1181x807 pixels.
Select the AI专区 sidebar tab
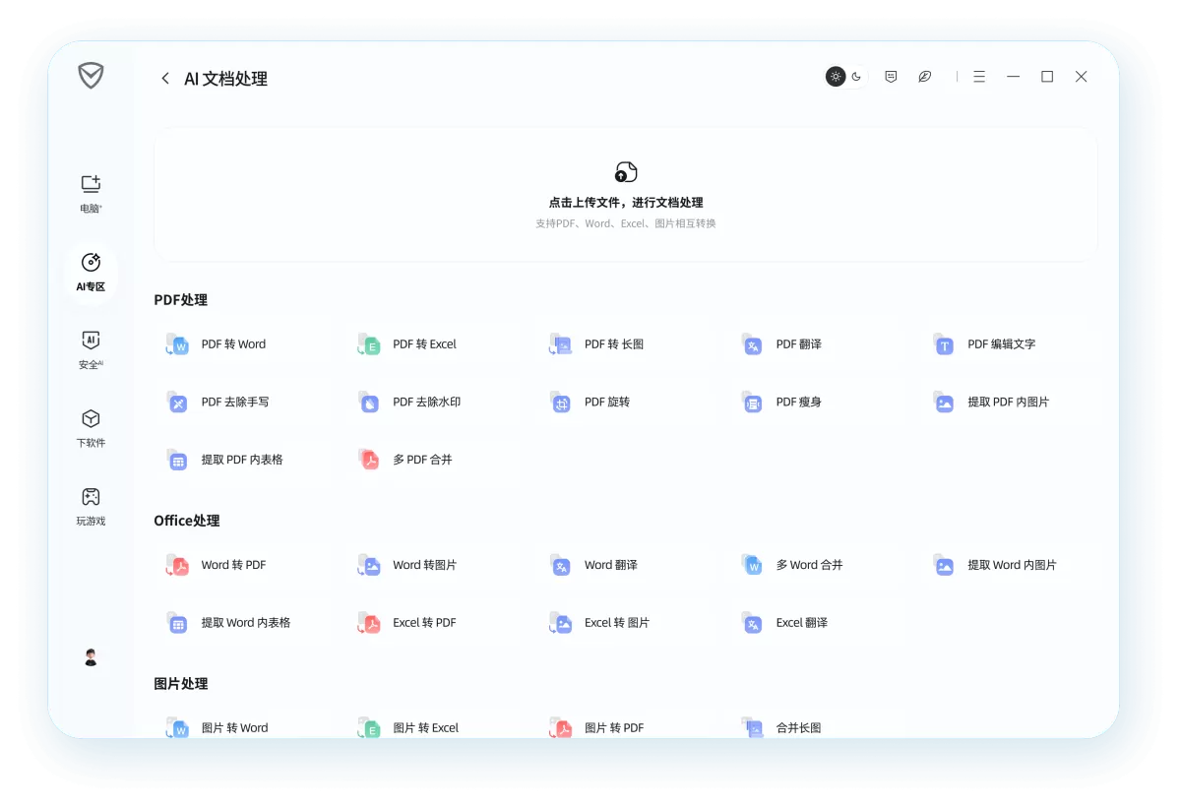pos(91,273)
